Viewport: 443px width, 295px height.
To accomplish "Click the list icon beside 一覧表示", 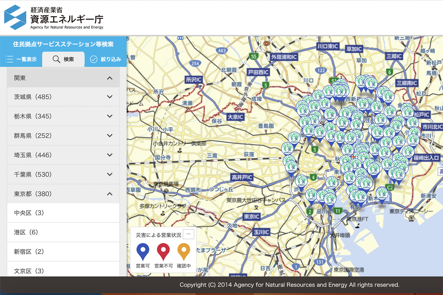I will tap(9, 59).
